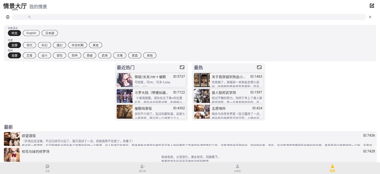
Task: Filter background by 中古时期
Action: (x=77, y=45)
